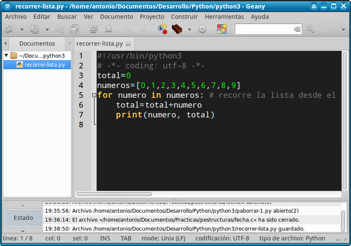Select the recorrer-lista.py editor tab
Screen dimensions: 351x246
pyautogui.click(x=100, y=44)
